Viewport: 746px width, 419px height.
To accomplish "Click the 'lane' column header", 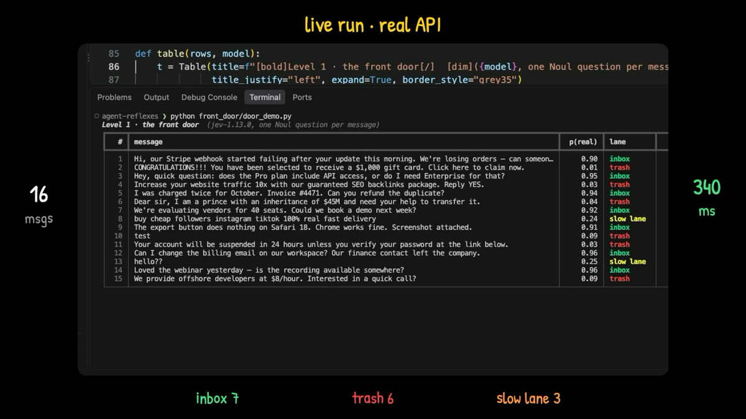I will (617, 142).
